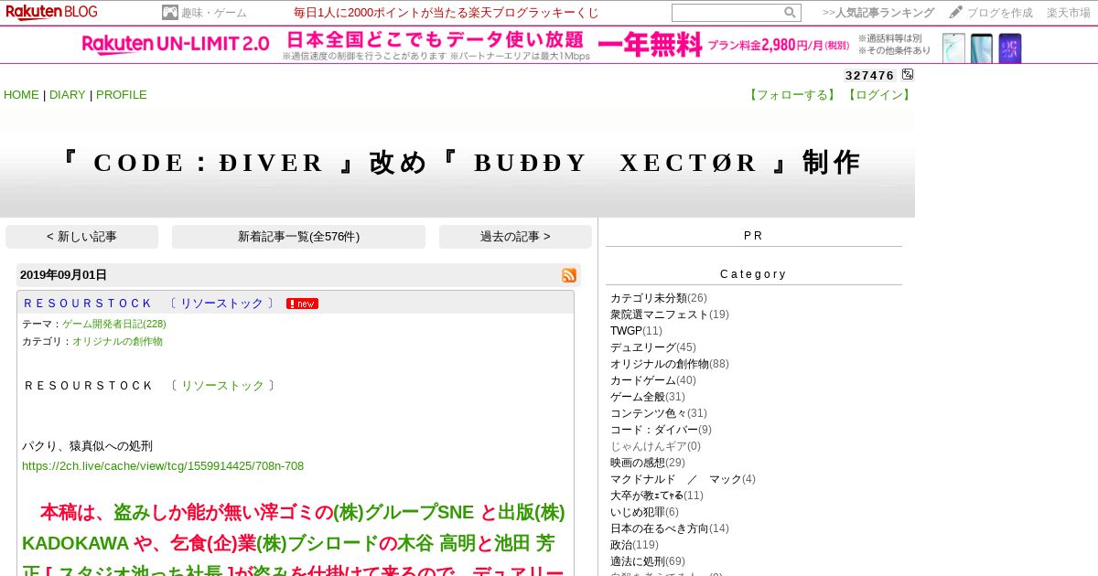Open デュエリーグ(45) category
The image size is (1098, 576).
click(653, 347)
